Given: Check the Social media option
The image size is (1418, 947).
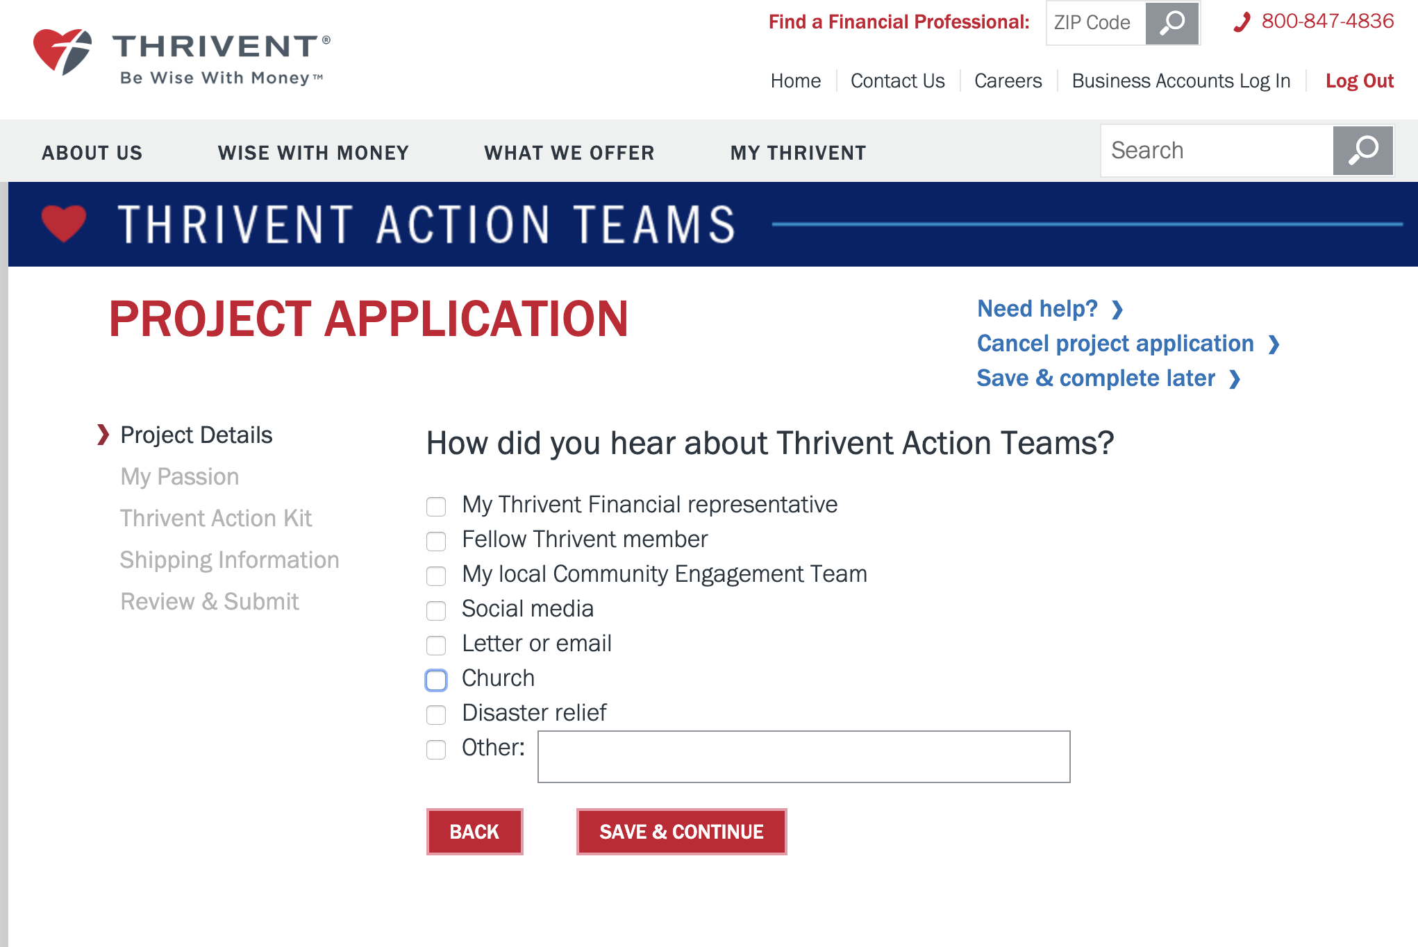Looking at the screenshot, I should (436, 611).
